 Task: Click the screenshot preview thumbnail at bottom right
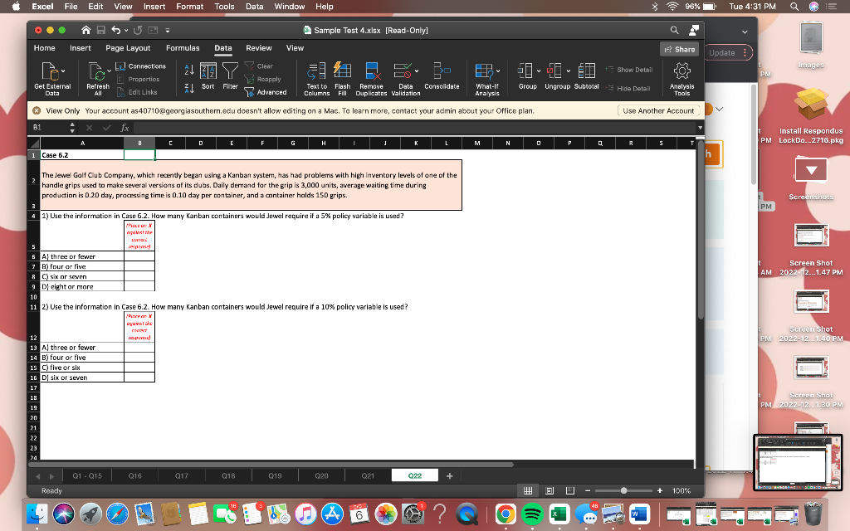coord(798,462)
